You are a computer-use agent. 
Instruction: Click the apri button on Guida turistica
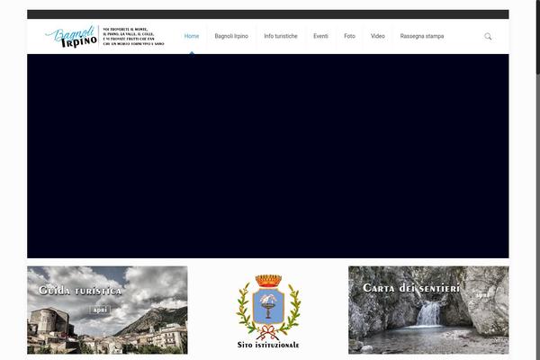100,310
